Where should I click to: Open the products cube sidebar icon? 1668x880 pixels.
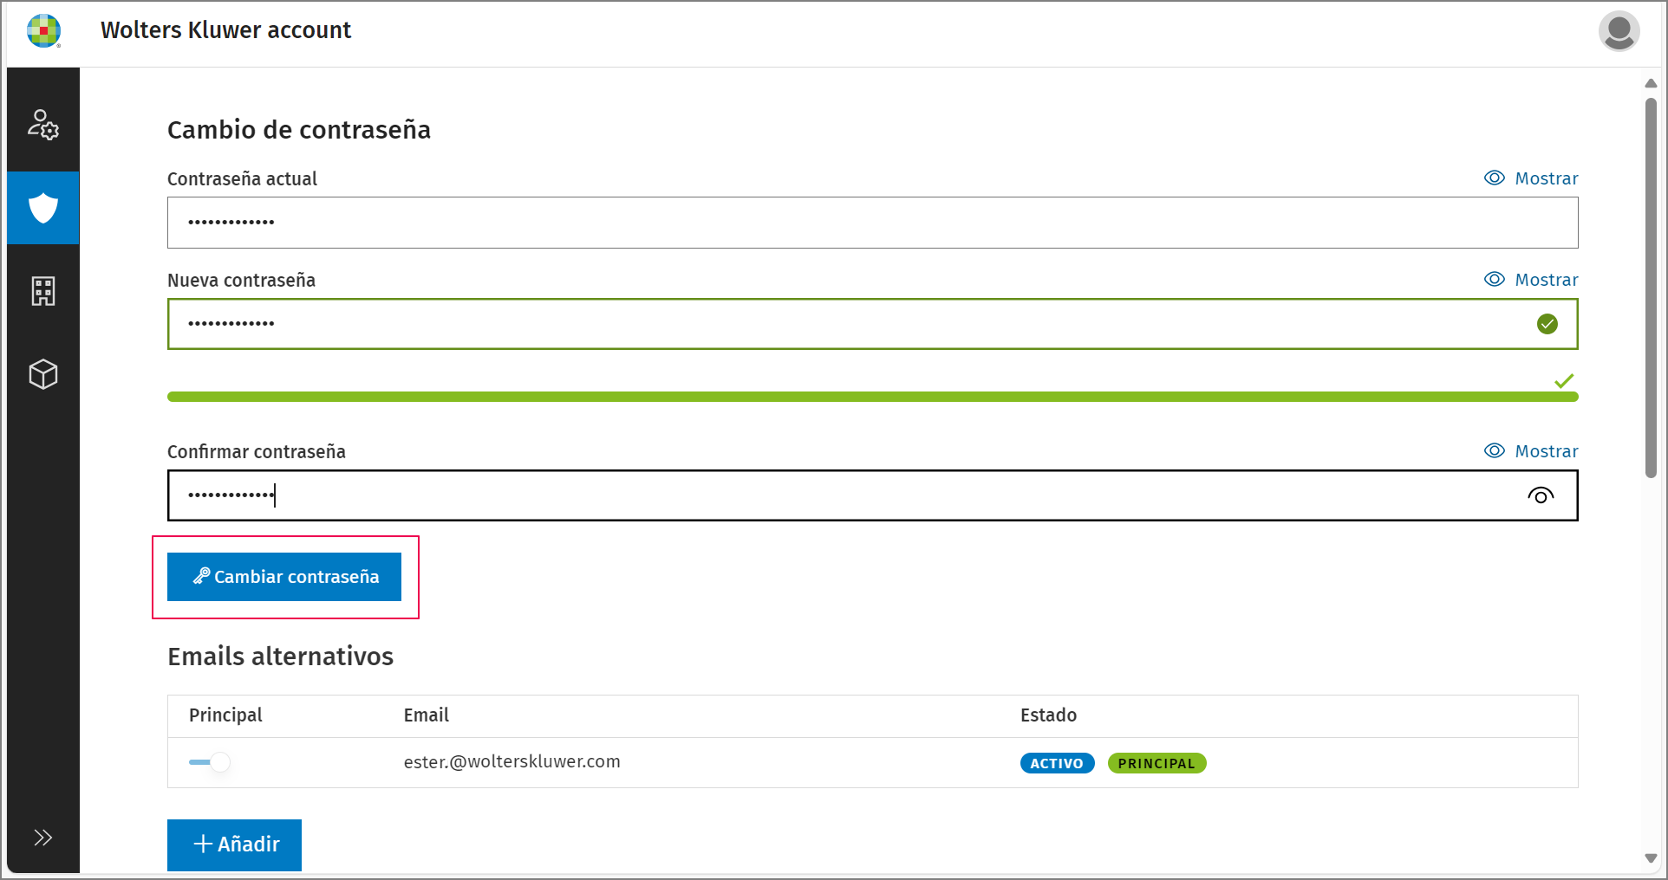(x=43, y=374)
